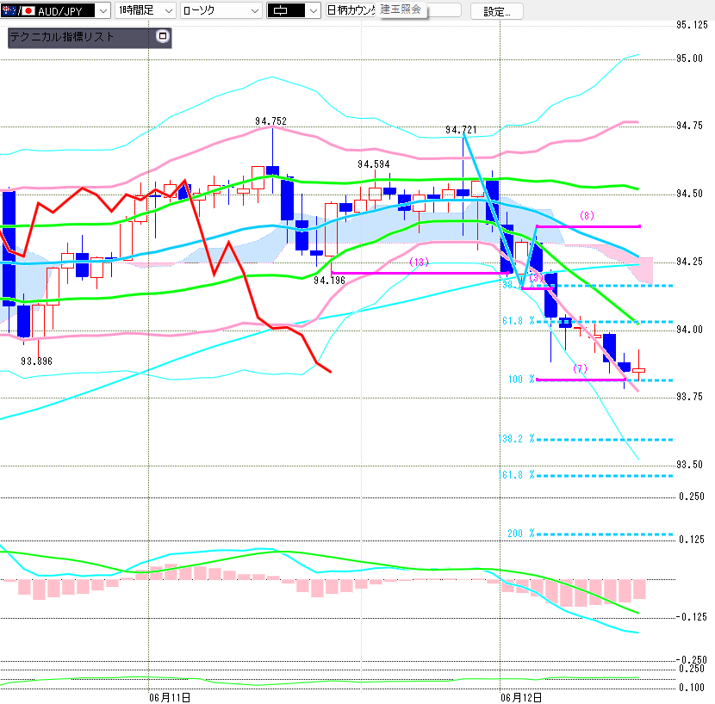Expand the テクニカル指標リスト panel via its square icon
The image size is (715, 704).
pyautogui.click(x=163, y=36)
